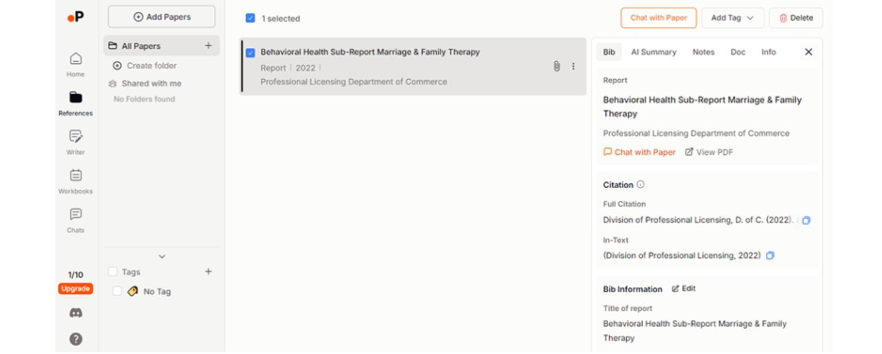Click Chat with Paper button in top toolbar
The width and height of the screenshot is (882, 354).
[659, 18]
